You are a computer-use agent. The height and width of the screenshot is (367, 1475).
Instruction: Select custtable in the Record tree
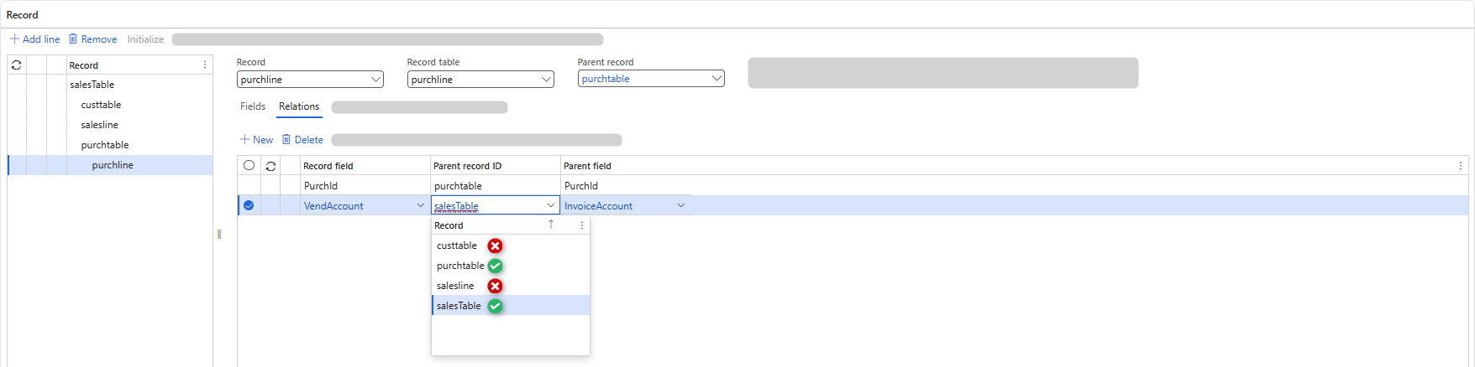(101, 105)
